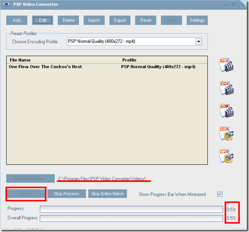Viewport: 249px width, 232px height.
Task: Reset the list with Reset button
Action: coord(146,20)
